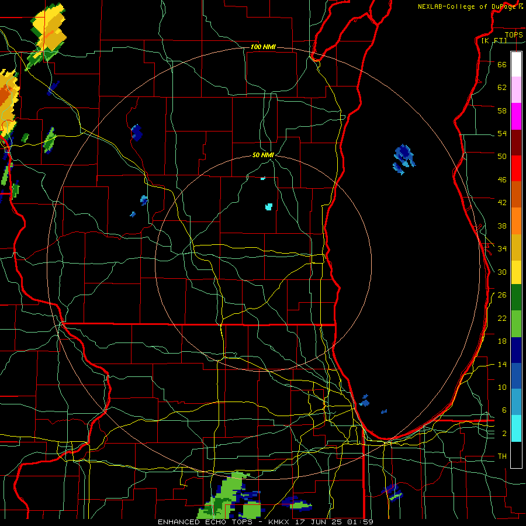
Task: Click the "22" legend value
Action: pos(502,318)
